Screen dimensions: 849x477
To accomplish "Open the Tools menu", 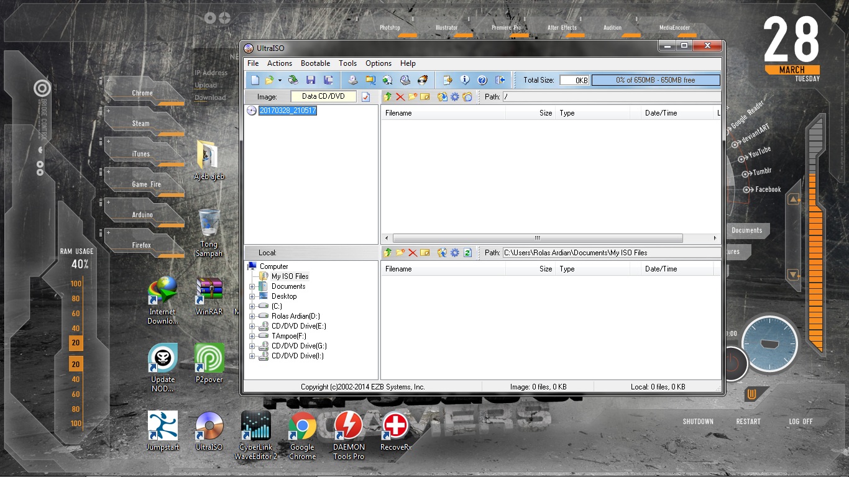I will 348,63.
